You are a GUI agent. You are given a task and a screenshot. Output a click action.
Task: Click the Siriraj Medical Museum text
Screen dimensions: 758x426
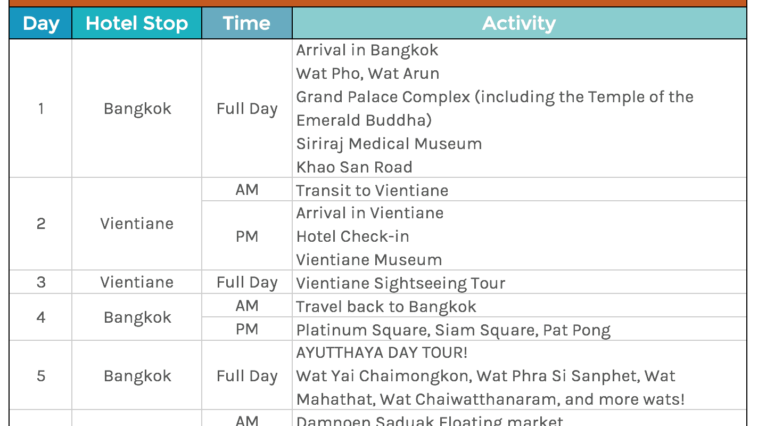(x=389, y=144)
